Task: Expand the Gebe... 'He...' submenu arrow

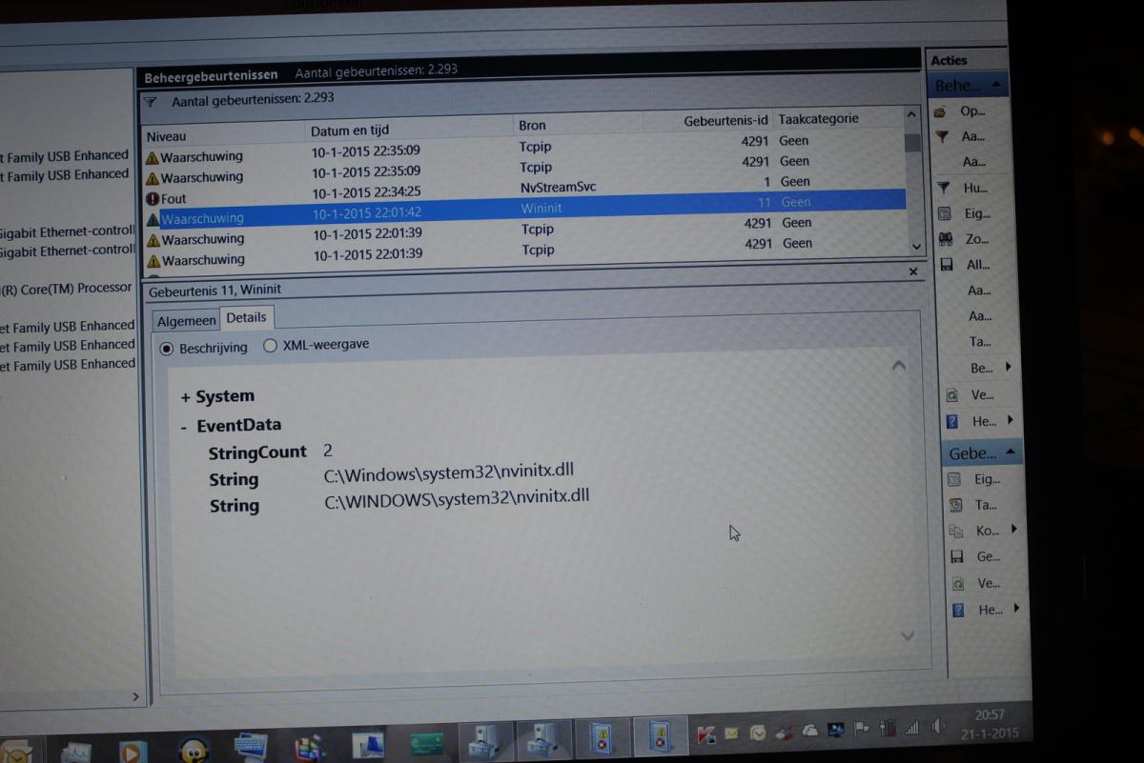Action: click(x=1016, y=608)
